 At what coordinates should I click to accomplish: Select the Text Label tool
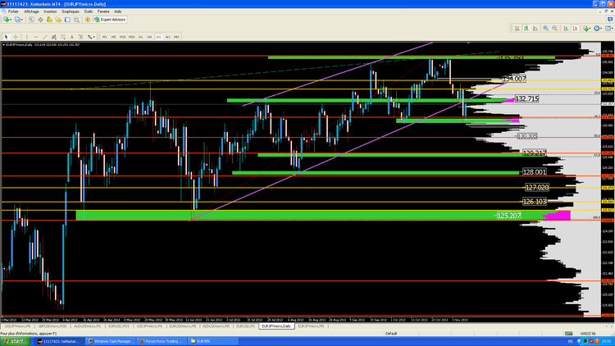(81, 37)
